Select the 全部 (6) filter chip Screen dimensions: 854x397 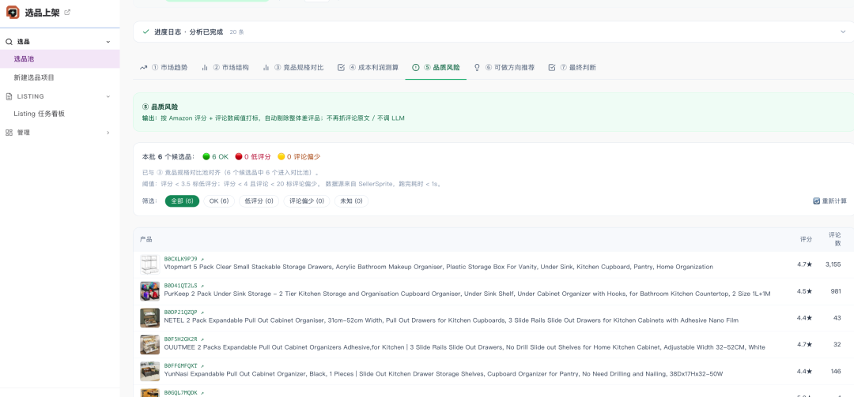pos(183,200)
